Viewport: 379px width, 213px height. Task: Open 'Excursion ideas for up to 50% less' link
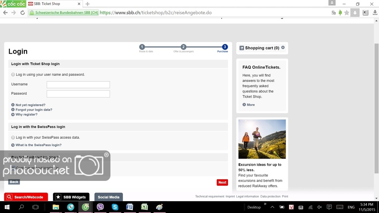260,168
